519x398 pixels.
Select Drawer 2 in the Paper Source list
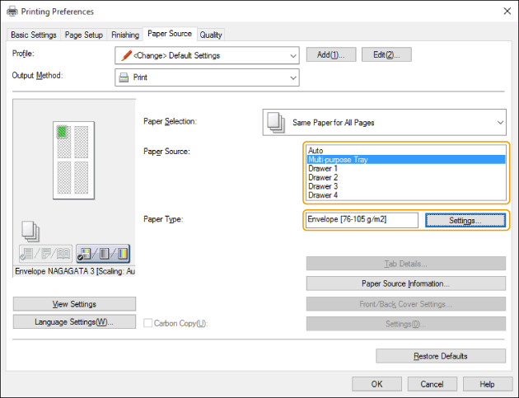(x=323, y=177)
